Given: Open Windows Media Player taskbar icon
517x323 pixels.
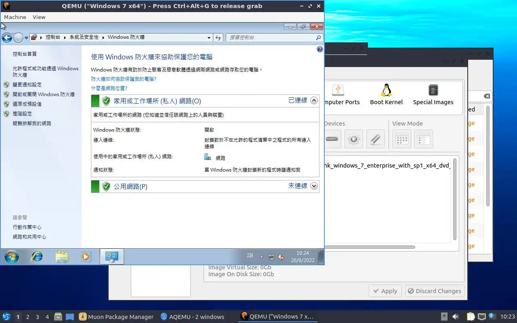Looking at the screenshot, I should [x=86, y=256].
